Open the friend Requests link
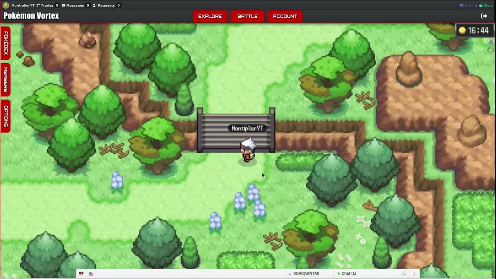The width and height of the screenshot is (496, 279). (x=106, y=5)
